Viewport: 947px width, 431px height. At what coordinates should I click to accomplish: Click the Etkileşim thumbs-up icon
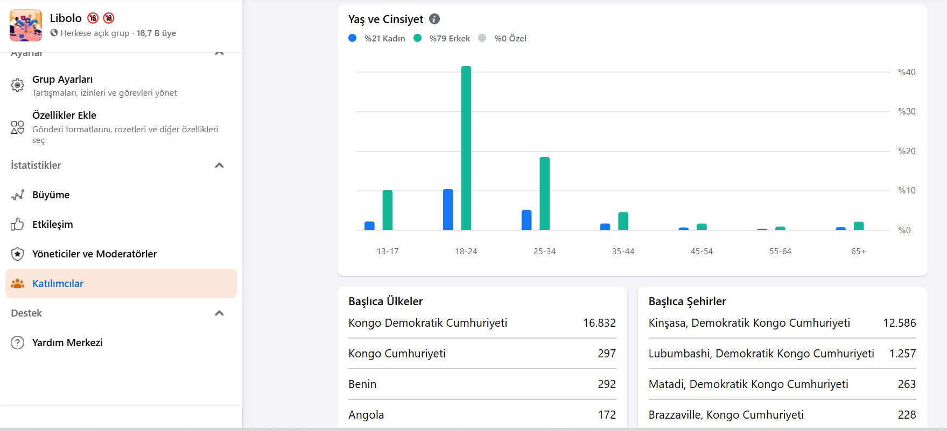pos(17,224)
